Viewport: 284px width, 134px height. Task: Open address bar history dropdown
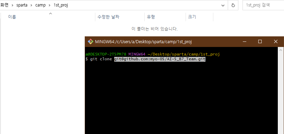(223, 5)
